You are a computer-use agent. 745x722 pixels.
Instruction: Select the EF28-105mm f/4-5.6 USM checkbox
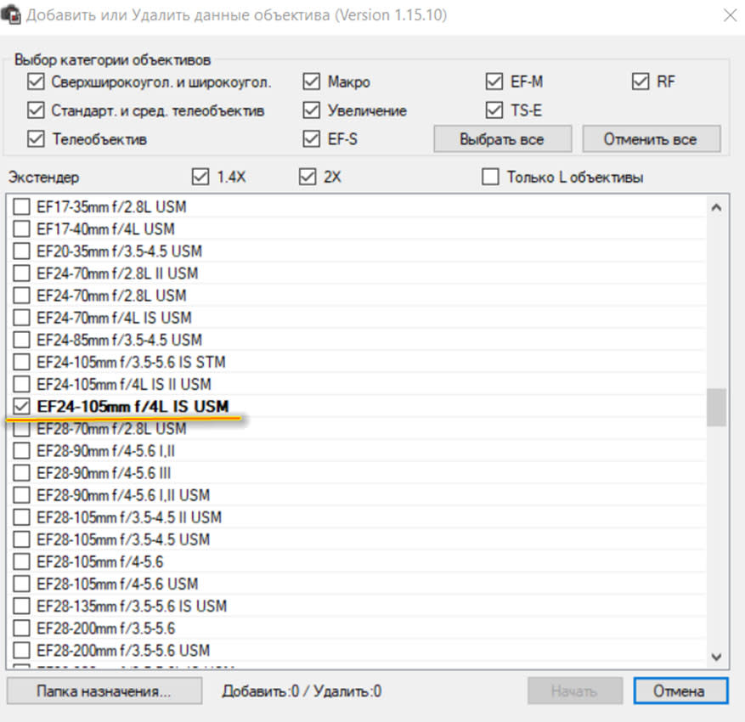[x=21, y=584]
